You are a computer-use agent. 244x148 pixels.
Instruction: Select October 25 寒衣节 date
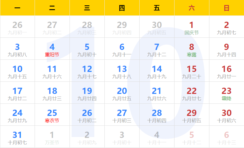(52, 115)
